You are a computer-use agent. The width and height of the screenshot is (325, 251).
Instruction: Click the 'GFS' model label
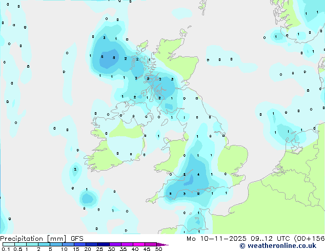coord(77,239)
